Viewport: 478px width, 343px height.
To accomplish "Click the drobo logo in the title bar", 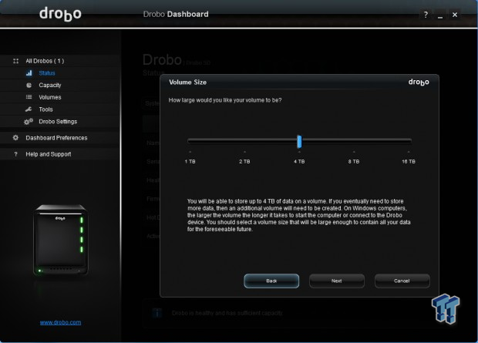I will 60,14.
